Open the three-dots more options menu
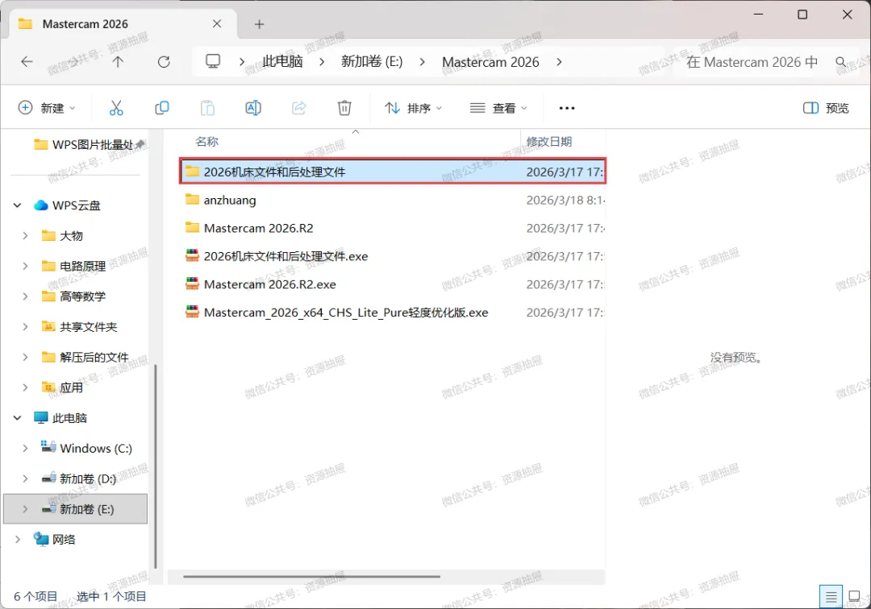 (x=567, y=108)
